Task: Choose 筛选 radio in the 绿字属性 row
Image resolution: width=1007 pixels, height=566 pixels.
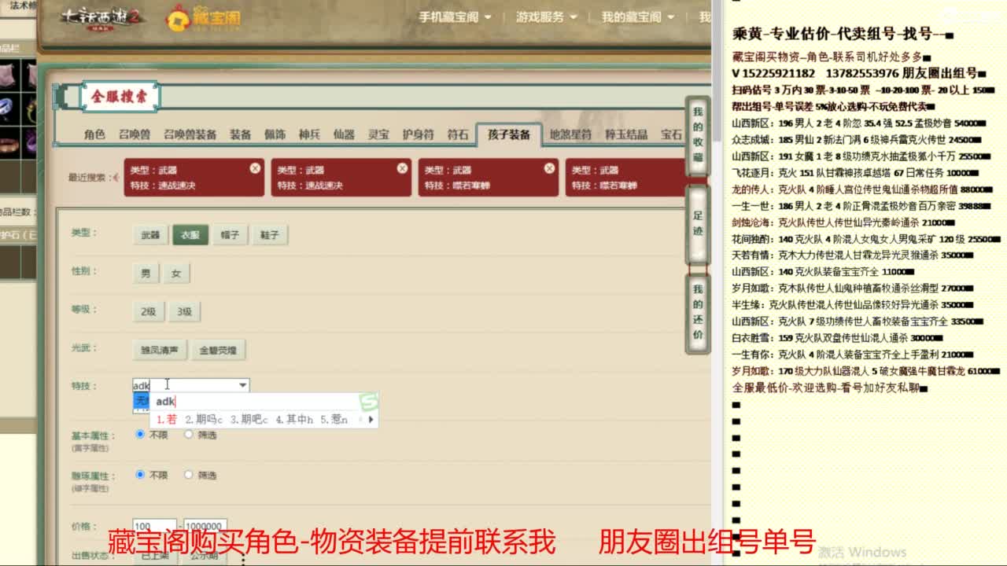Action: [x=188, y=475]
